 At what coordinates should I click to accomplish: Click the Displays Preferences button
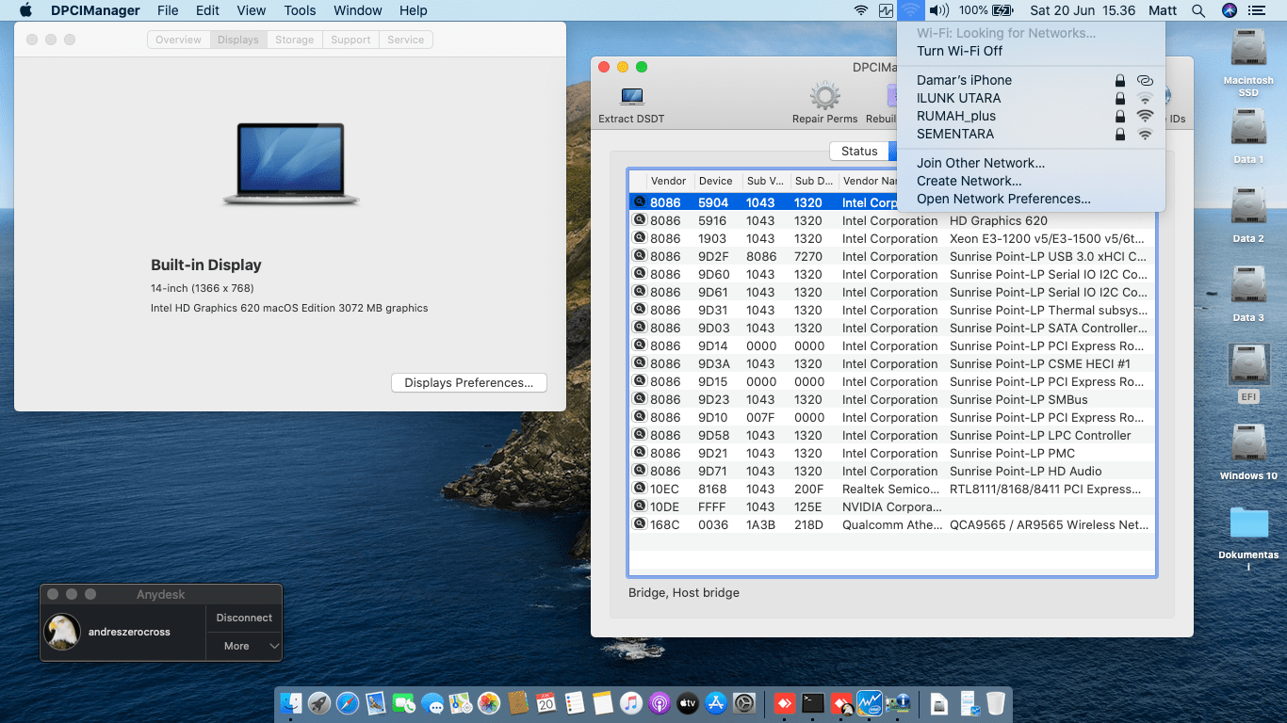(468, 382)
